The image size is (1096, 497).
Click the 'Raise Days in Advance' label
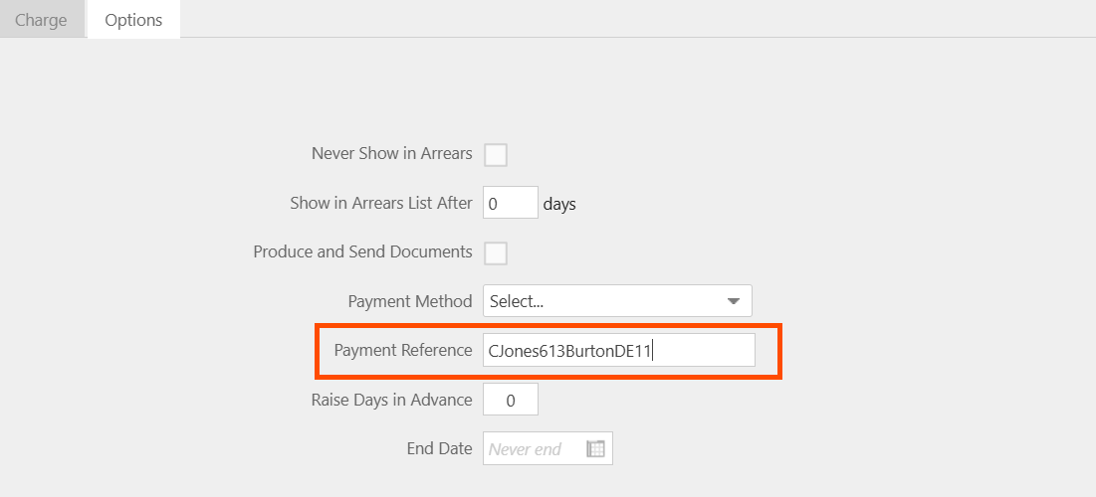tap(392, 400)
